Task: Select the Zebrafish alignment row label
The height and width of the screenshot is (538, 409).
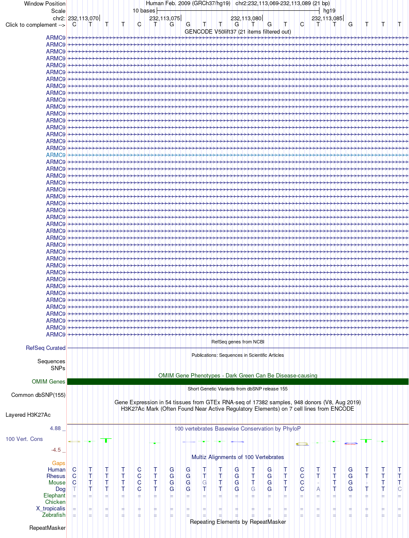Action: 54,515
